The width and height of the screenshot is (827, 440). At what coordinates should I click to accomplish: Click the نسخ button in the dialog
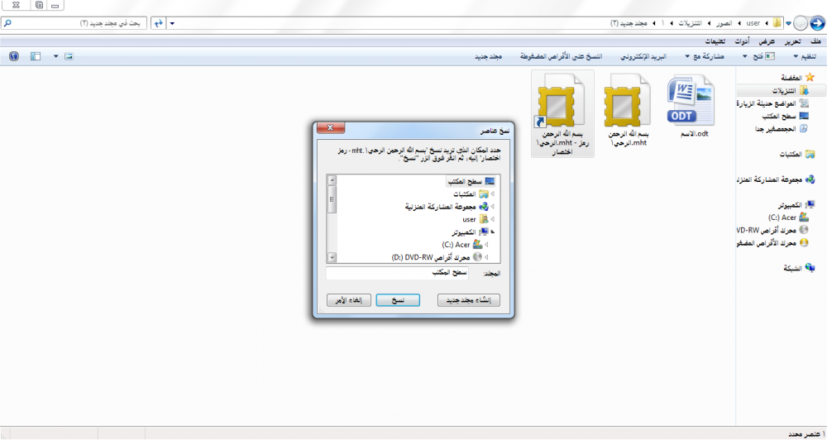[x=399, y=300]
